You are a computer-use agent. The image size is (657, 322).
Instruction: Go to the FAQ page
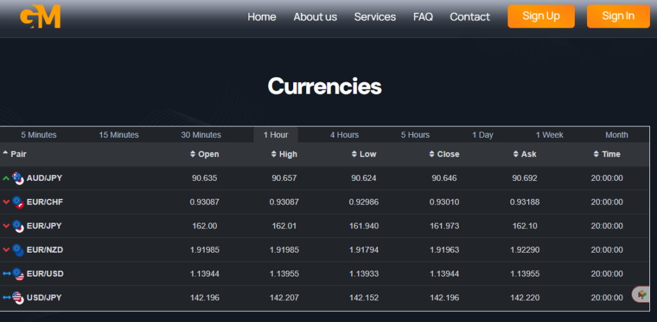[423, 17]
